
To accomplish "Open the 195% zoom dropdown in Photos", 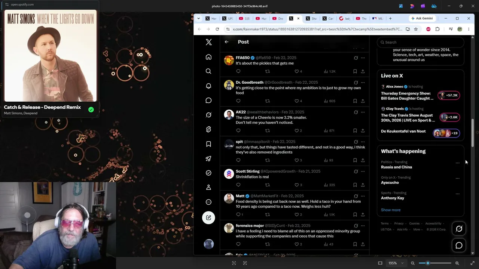I will point(396,263).
